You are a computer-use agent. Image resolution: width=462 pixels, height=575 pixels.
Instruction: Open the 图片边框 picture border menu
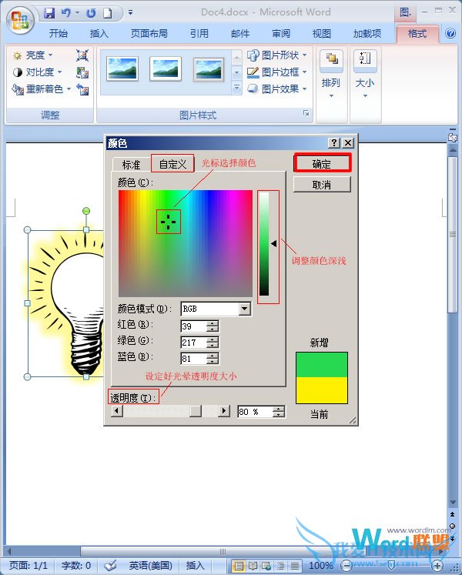pyautogui.click(x=276, y=72)
